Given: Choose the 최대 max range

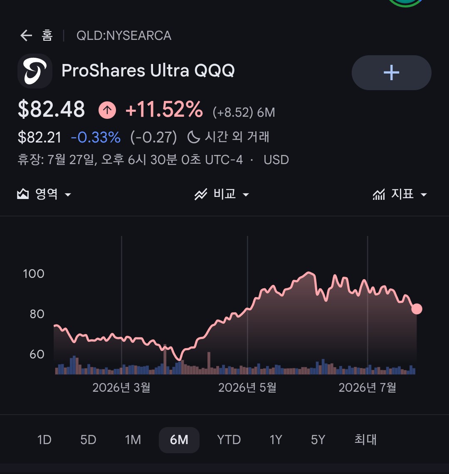Looking at the screenshot, I should [x=365, y=440].
